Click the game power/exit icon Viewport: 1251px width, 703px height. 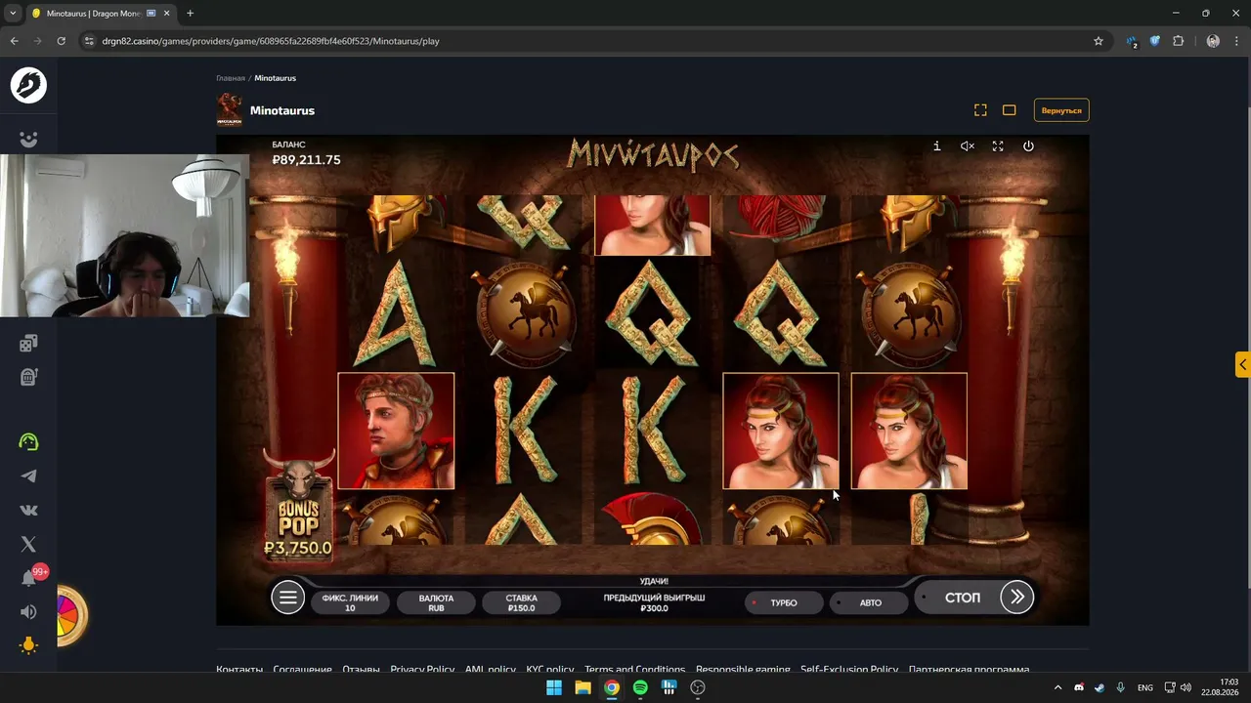(x=1028, y=145)
